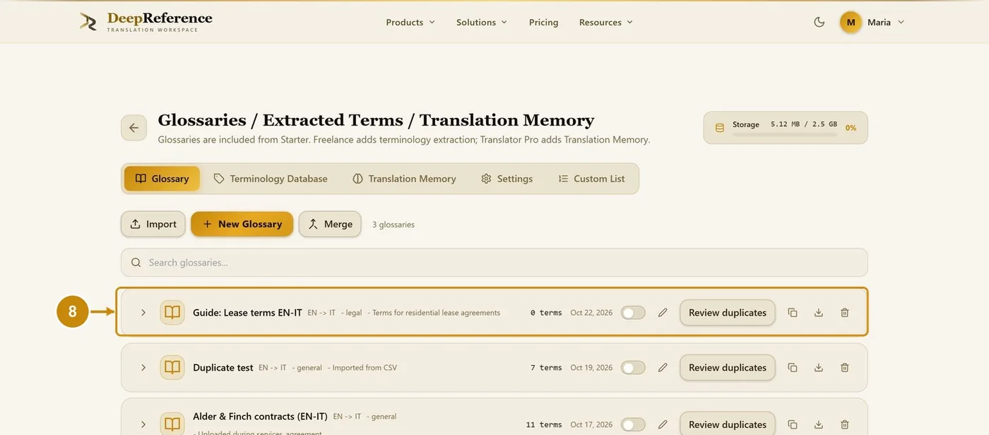The width and height of the screenshot is (989, 435).
Task: Open the Products dropdown menu
Action: click(x=410, y=22)
